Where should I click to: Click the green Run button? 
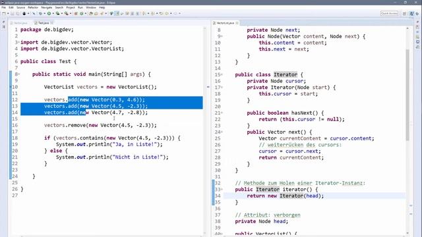pyautogui.click(x=49, y=13)
